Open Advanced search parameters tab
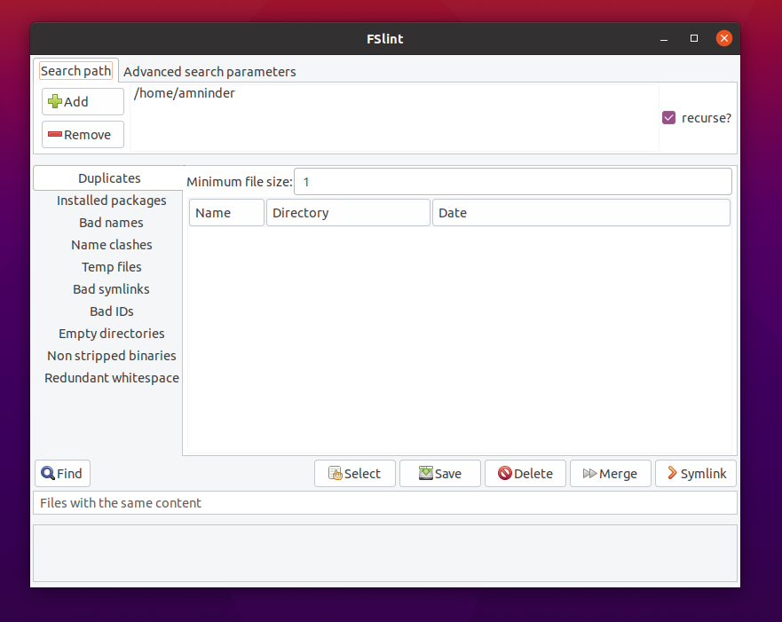Image resolution: width=782 pixels, height=622 pixels. (209, 71)
